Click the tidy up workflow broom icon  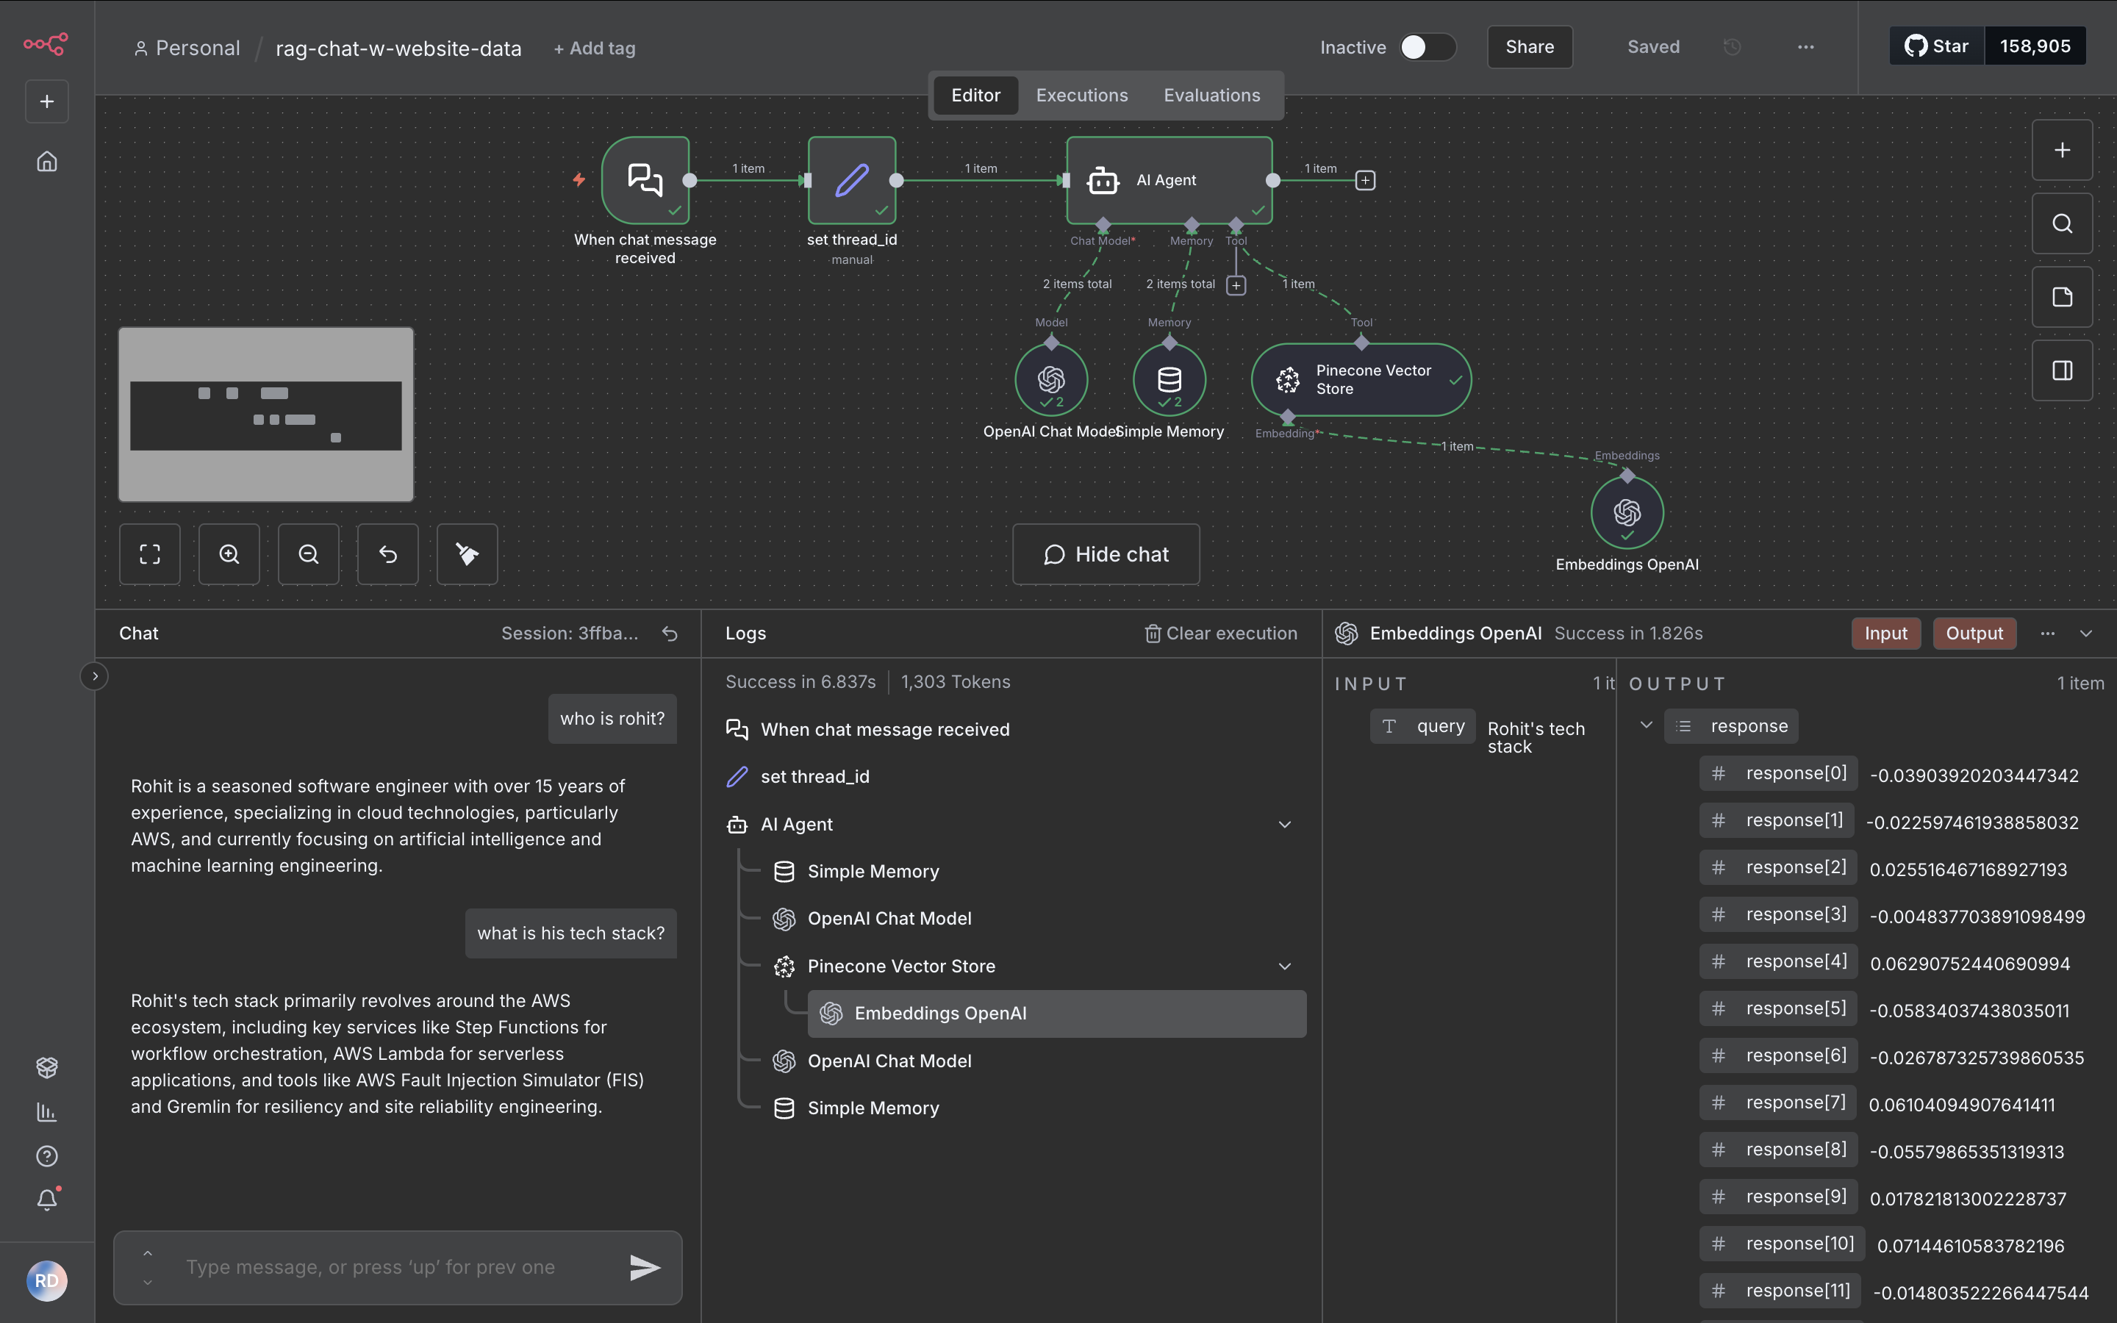coord(468,554)
